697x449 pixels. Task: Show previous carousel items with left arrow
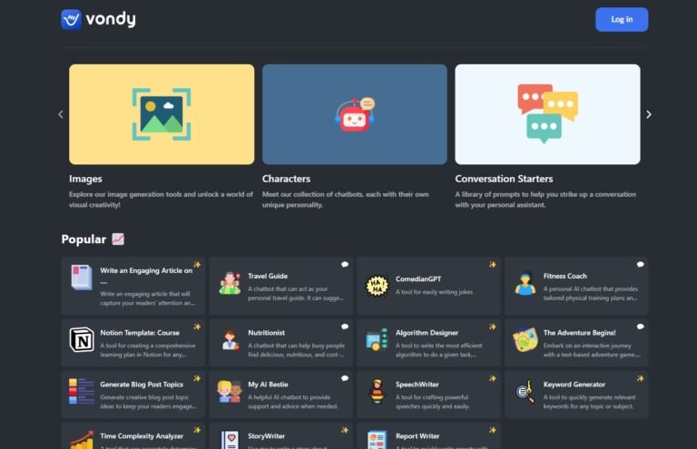click(x=61, y=114)
